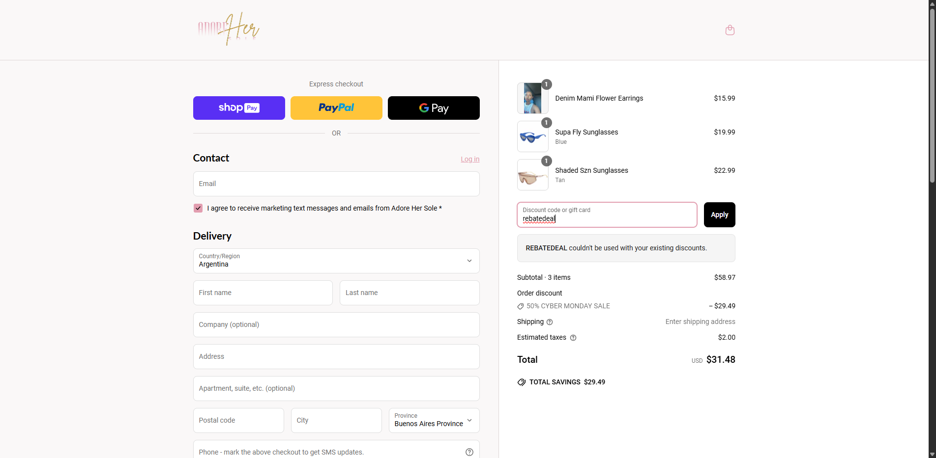Click the Enter shipping address text
Screen dimensions: 936x458
[700, 322]
